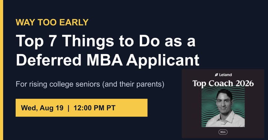Click the "(and their parents)" text

coord(133,84)
